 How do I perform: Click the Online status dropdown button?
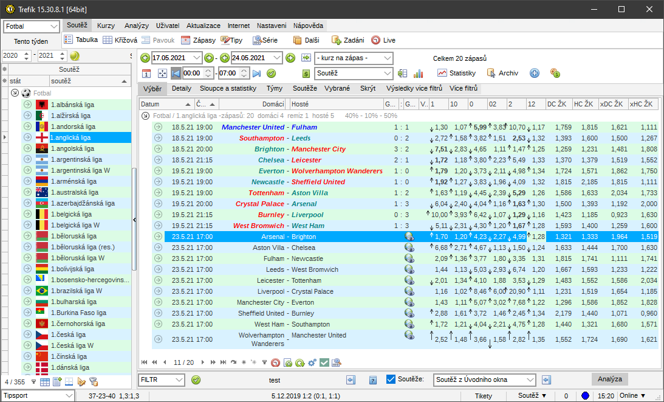[x=632, y=396]
